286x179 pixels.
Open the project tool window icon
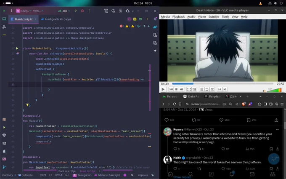[4, 19]
